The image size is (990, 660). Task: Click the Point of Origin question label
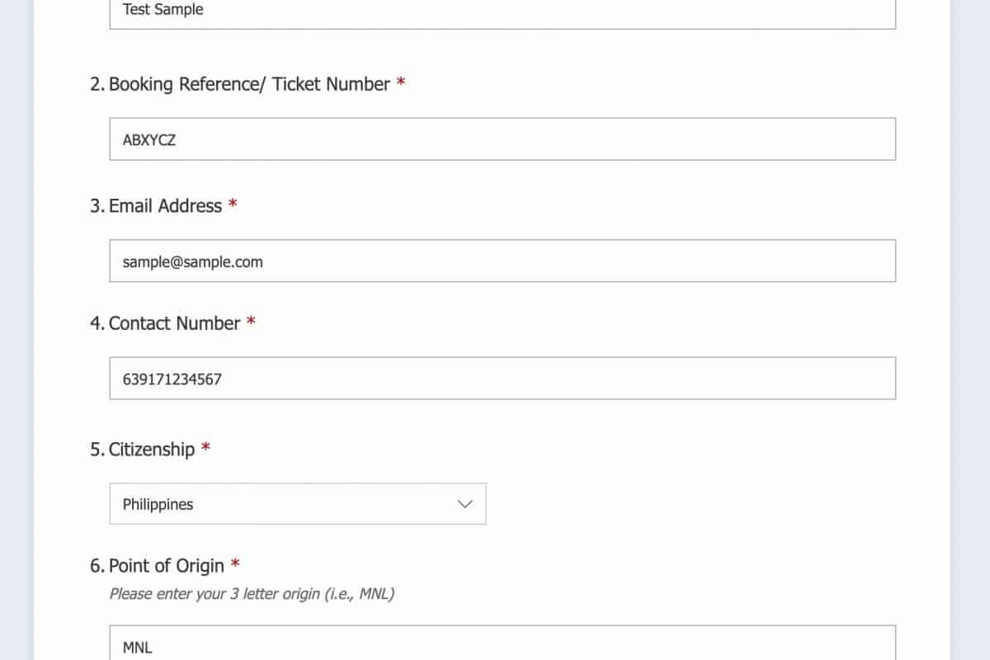167,565
